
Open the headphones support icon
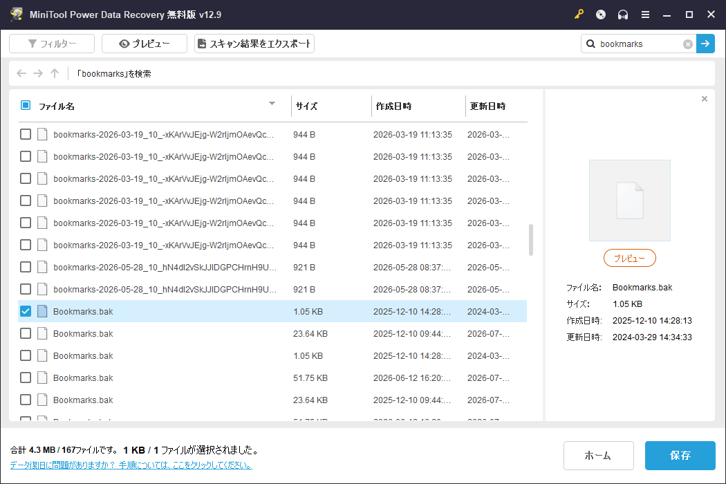(x=623, y=15)
